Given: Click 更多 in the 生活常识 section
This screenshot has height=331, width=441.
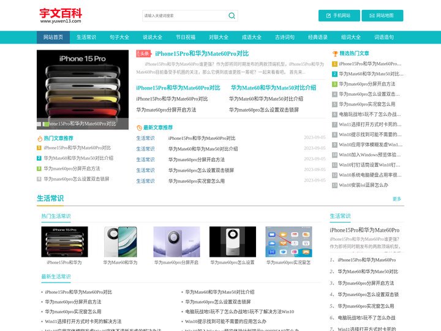Looking at the screenshot, I should click(x=397, y=199).
